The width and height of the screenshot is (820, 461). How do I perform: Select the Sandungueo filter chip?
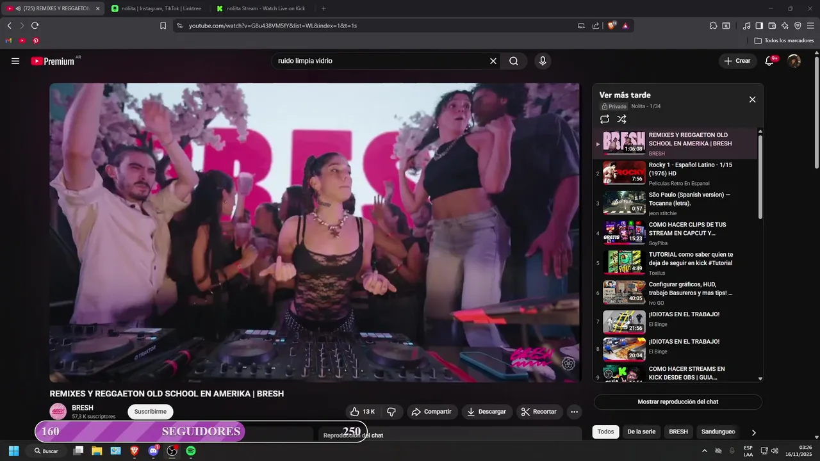(718, 432)
